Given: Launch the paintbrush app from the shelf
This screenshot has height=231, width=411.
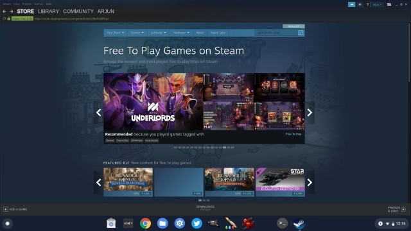Looking at the screenshot, I should (231, 223).
